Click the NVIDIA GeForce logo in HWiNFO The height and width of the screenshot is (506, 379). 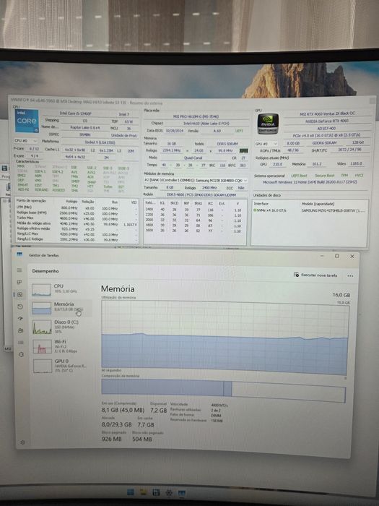point(268,124)
